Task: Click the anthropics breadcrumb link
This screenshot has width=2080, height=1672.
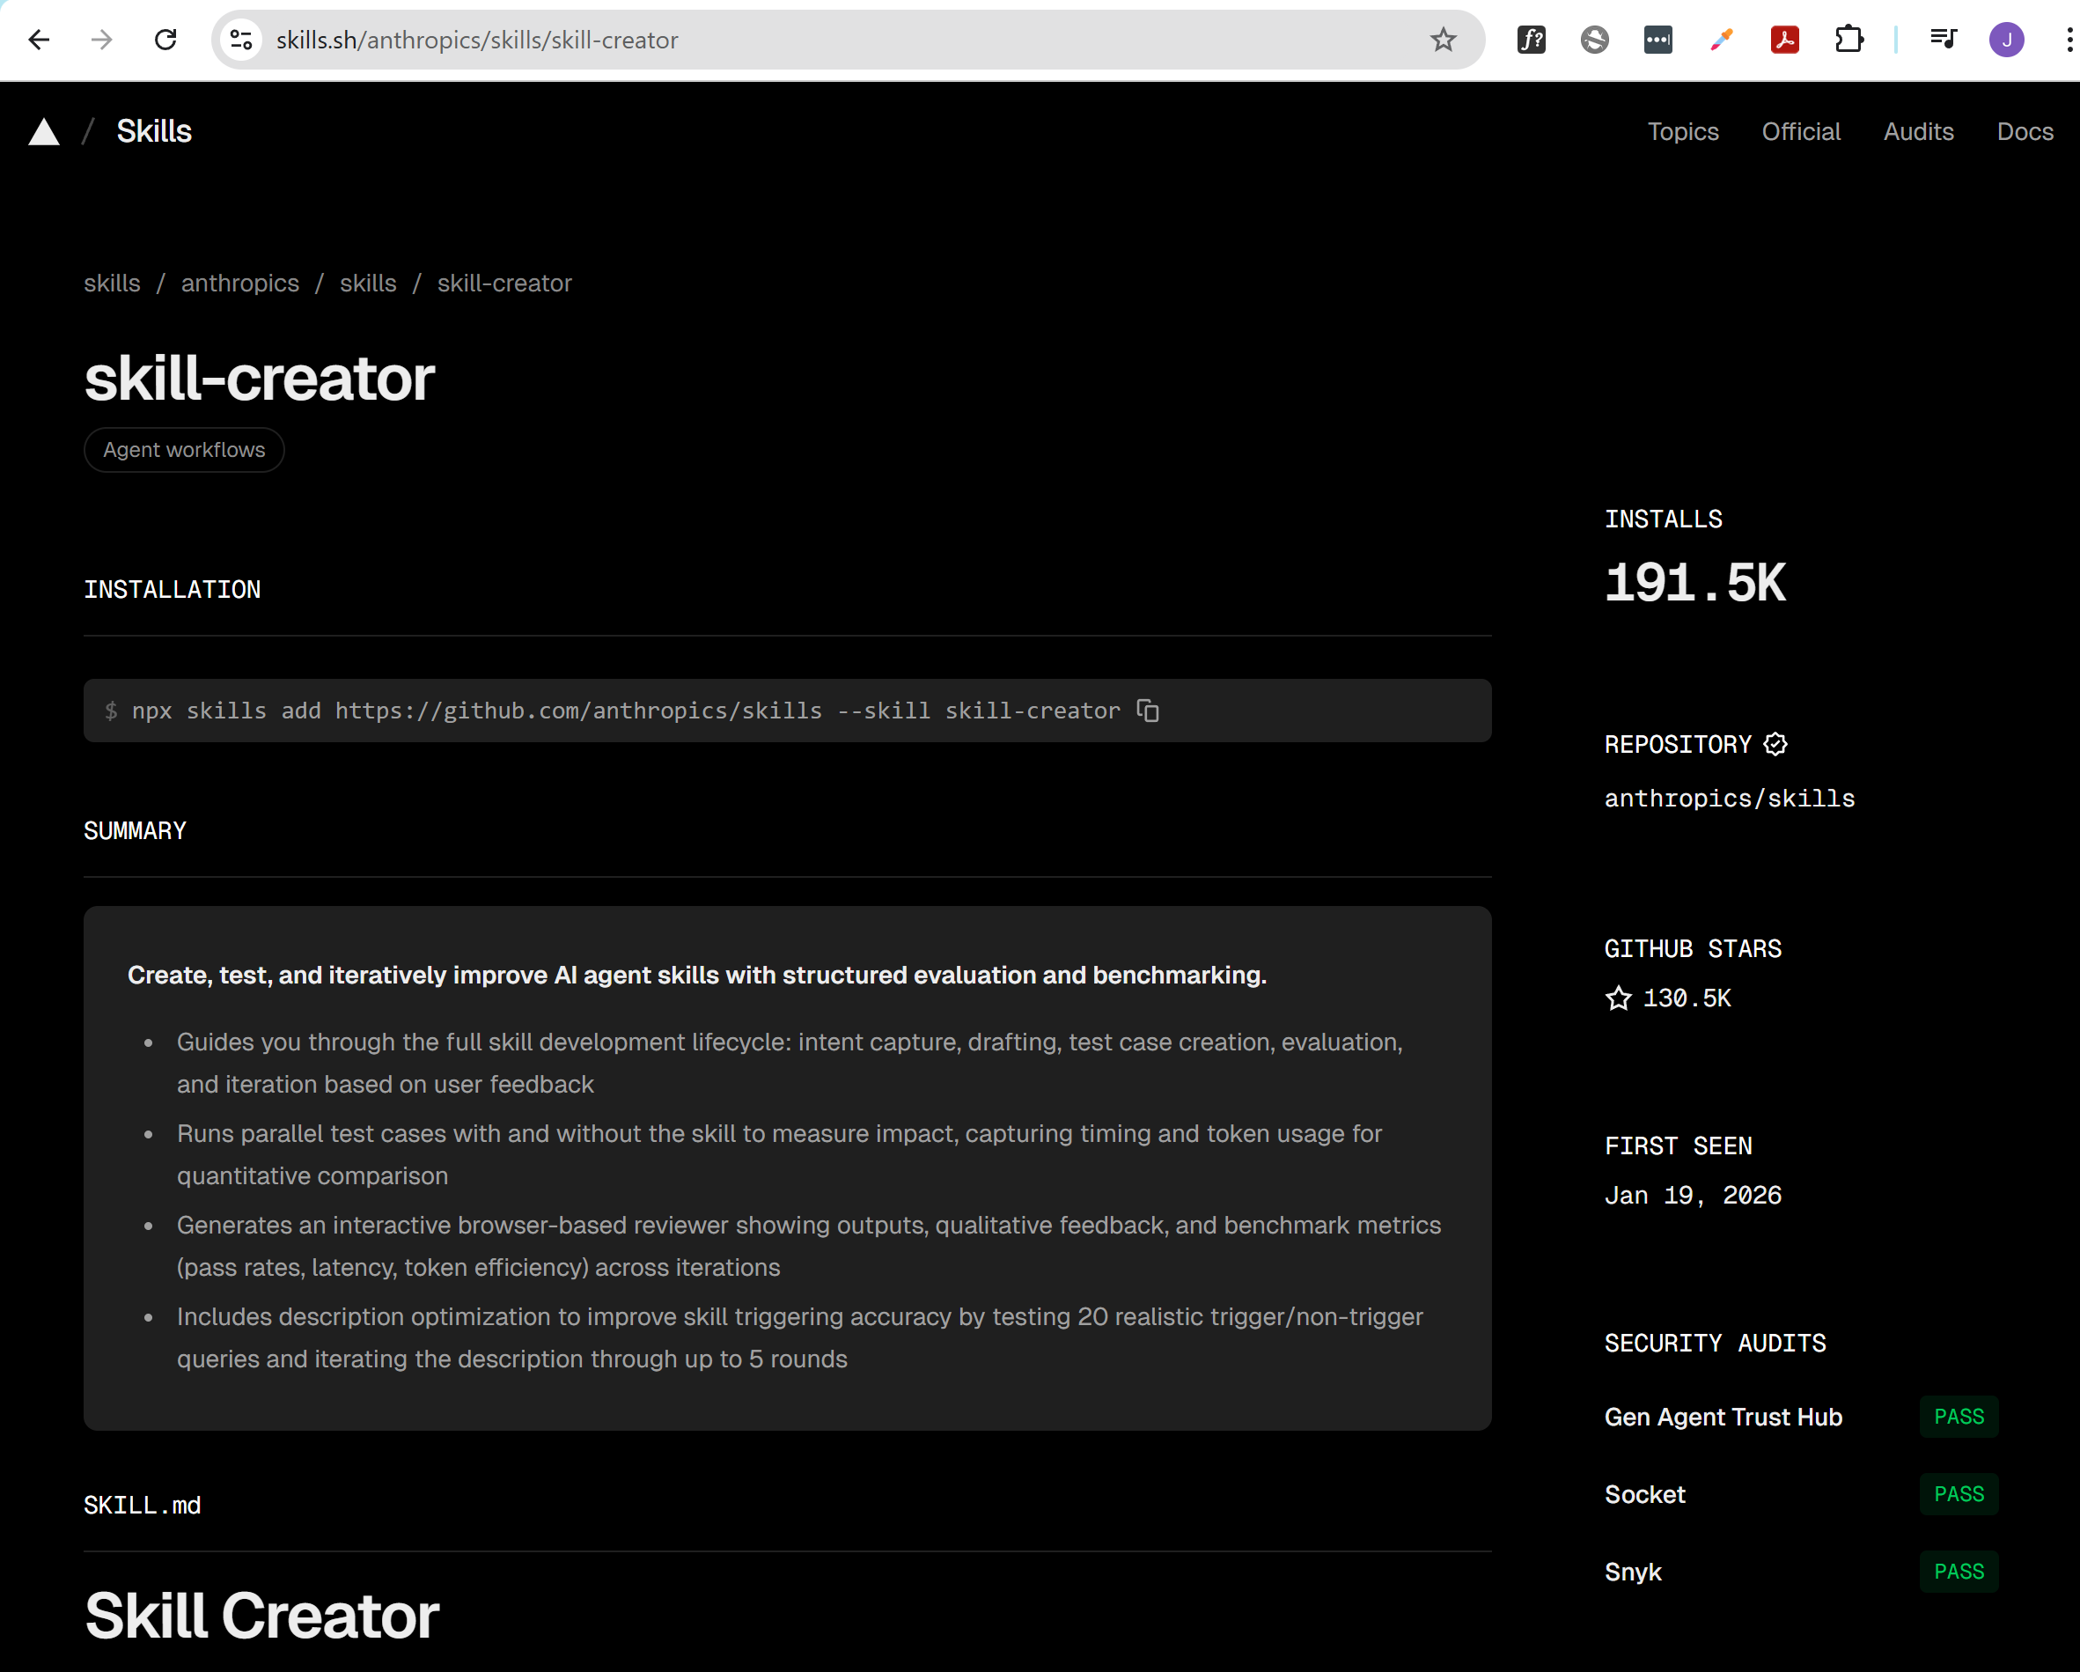Action: (x=240, y=284)
